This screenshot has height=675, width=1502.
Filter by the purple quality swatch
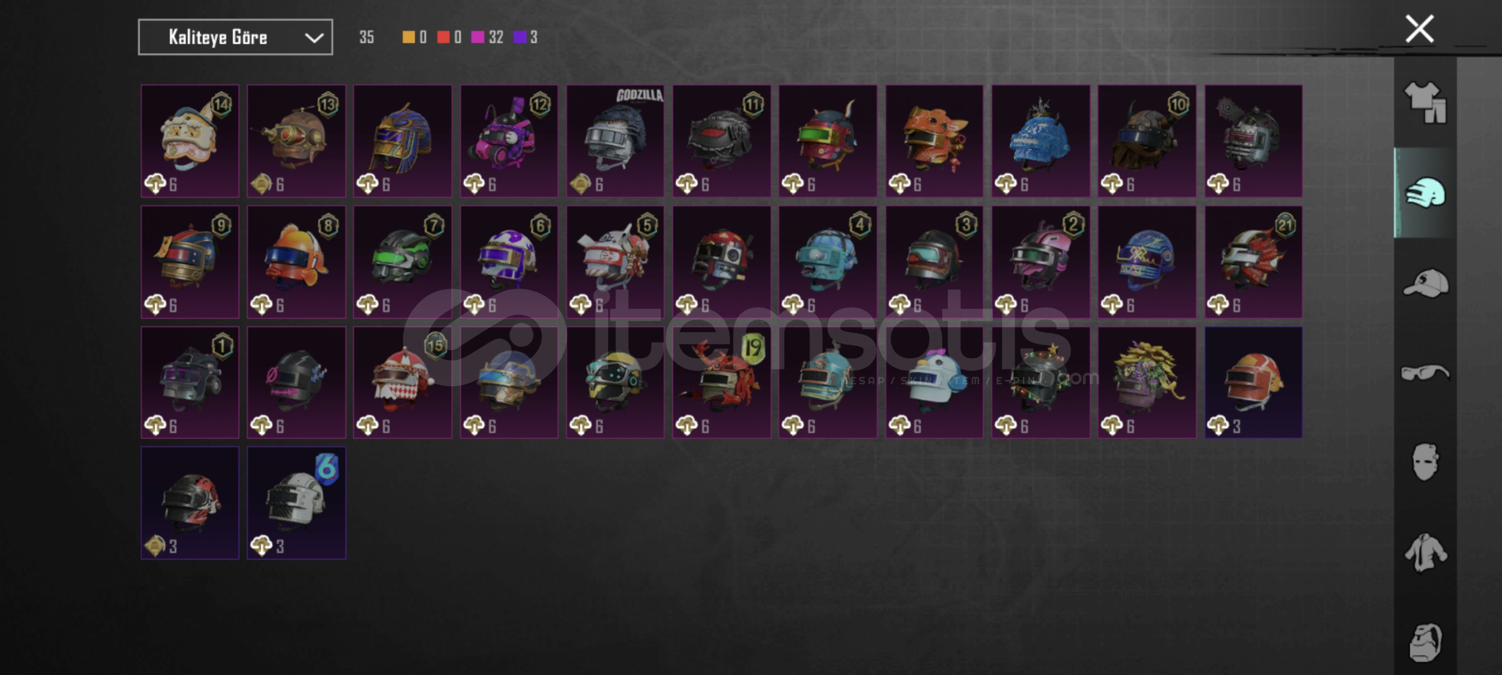[x=520, y=37]
